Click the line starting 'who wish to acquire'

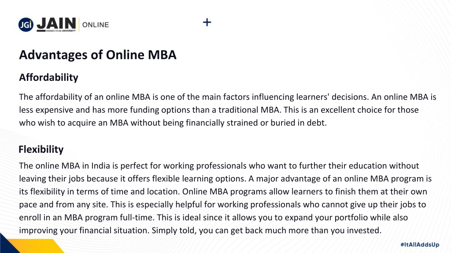[x=173, y=123]
